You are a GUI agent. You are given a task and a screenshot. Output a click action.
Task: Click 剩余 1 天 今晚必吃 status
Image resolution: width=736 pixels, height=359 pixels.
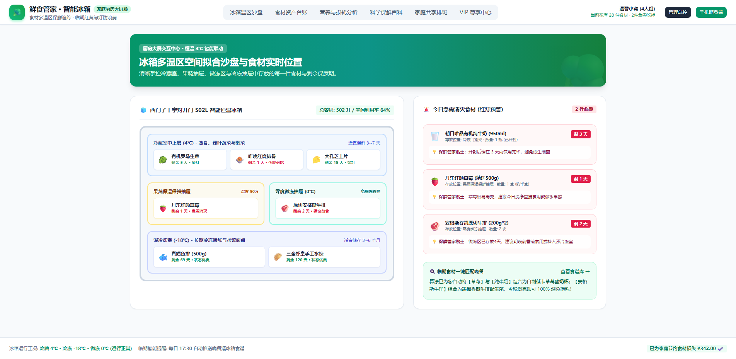pos(266,163)
